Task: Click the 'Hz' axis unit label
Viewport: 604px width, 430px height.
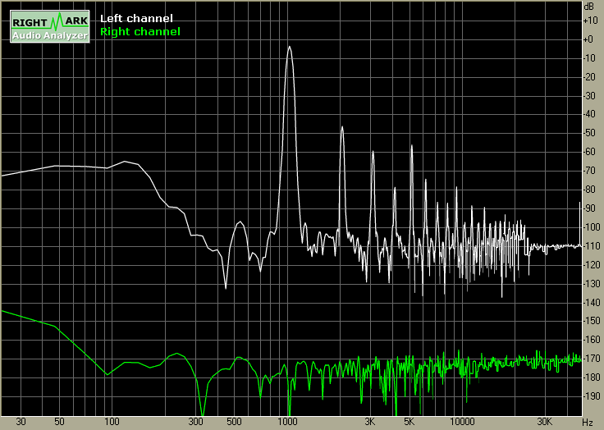Action: coord(588,423)
